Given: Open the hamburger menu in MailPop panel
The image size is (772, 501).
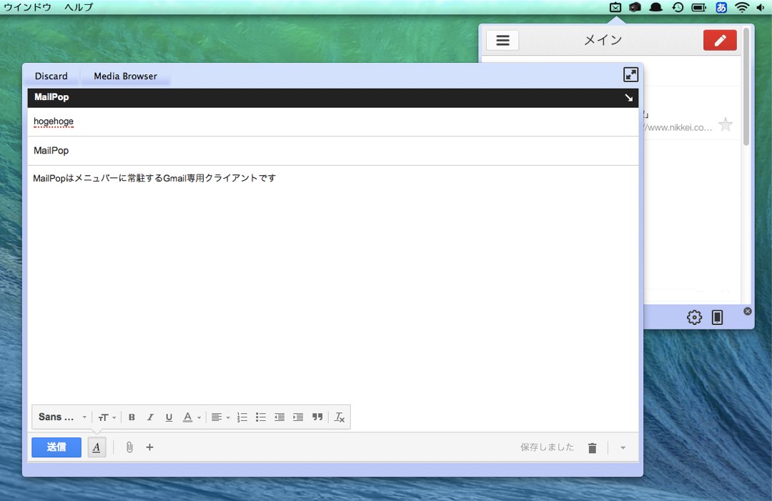Looking at the screenshot, I should point(503,40).
